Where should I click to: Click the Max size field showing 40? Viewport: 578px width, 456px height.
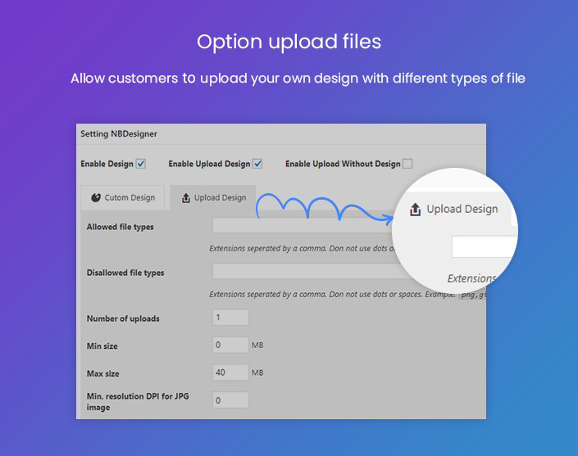(x=230, y=372)
